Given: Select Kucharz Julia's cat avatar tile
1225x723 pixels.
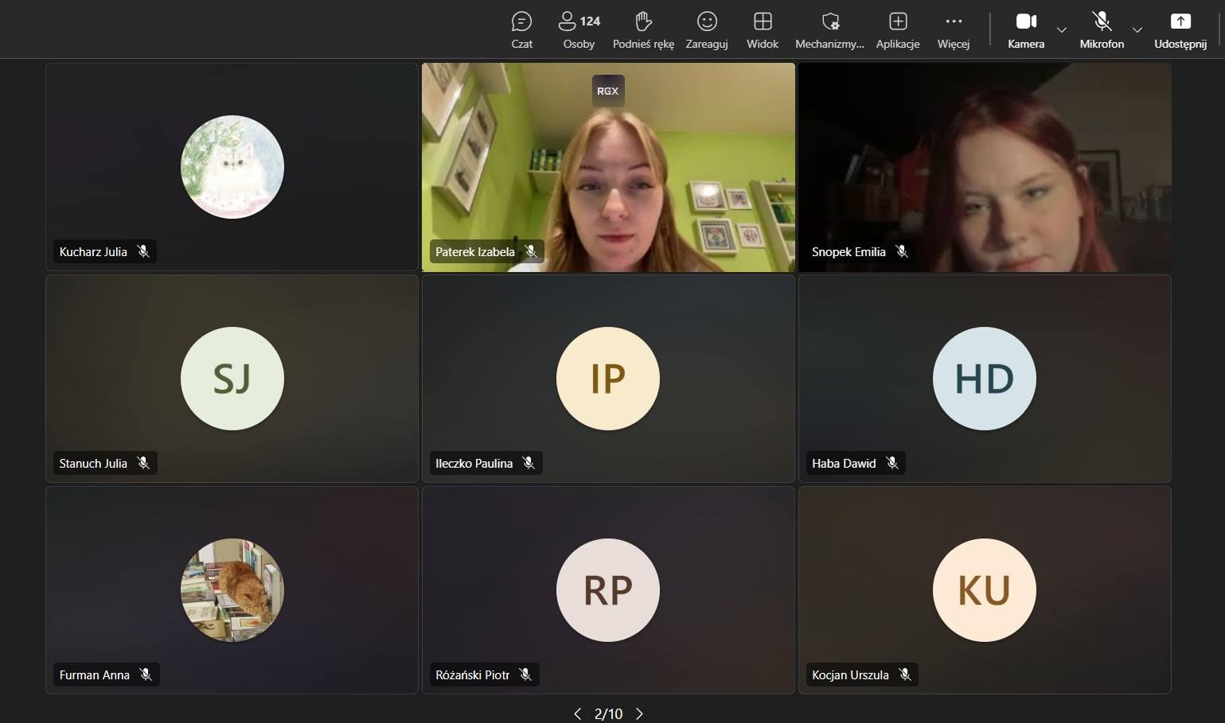Looking at the screenshot, I should 232,167.
